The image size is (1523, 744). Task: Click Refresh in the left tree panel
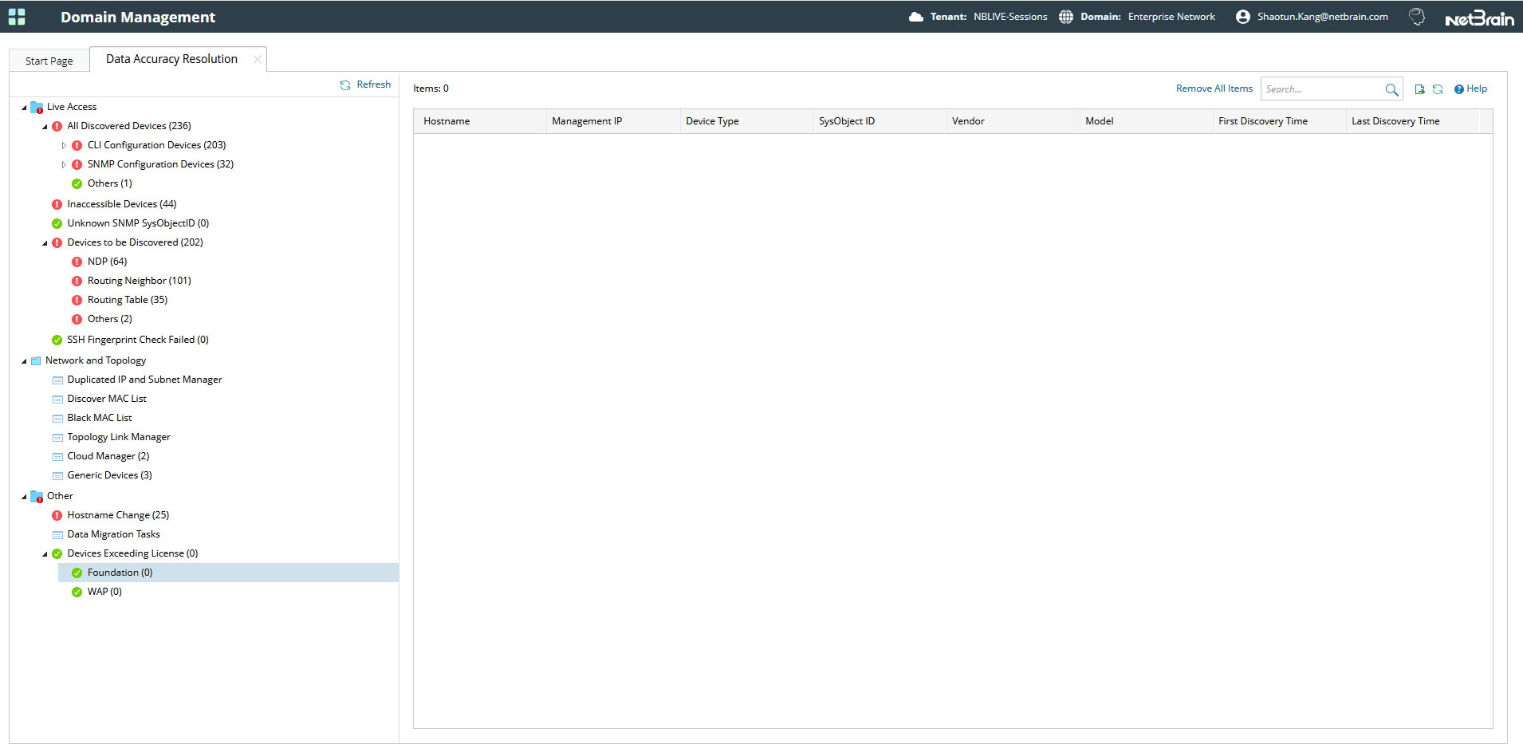366,85
